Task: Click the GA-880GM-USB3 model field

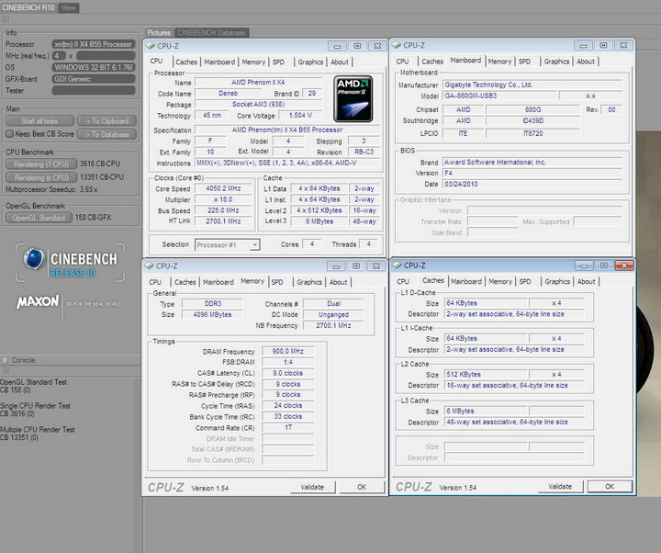Action: pos(499,96)
